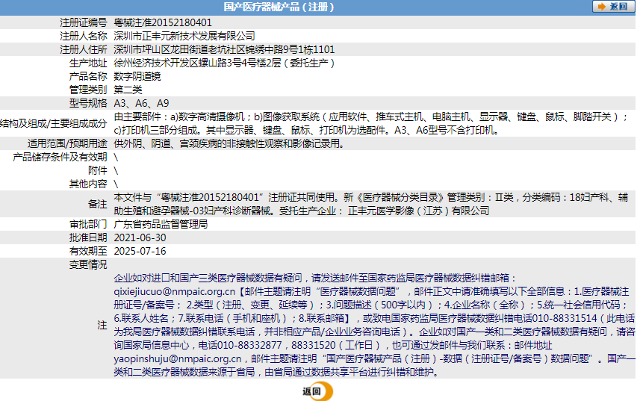This screenshot has width=637, height=401.
Task: Click model specification A3、A6、A9
Action: pyautogui.click(x=141, y=103)
